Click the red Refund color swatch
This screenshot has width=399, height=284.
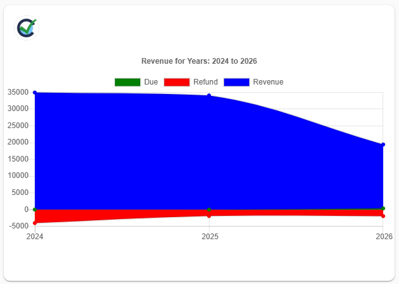pos(177,82)
